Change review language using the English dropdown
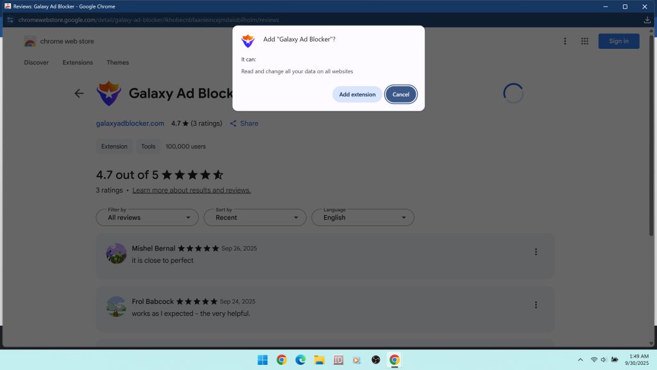Image resolution: width=657 pixels, height=370 pixels. tap(363, 217)
